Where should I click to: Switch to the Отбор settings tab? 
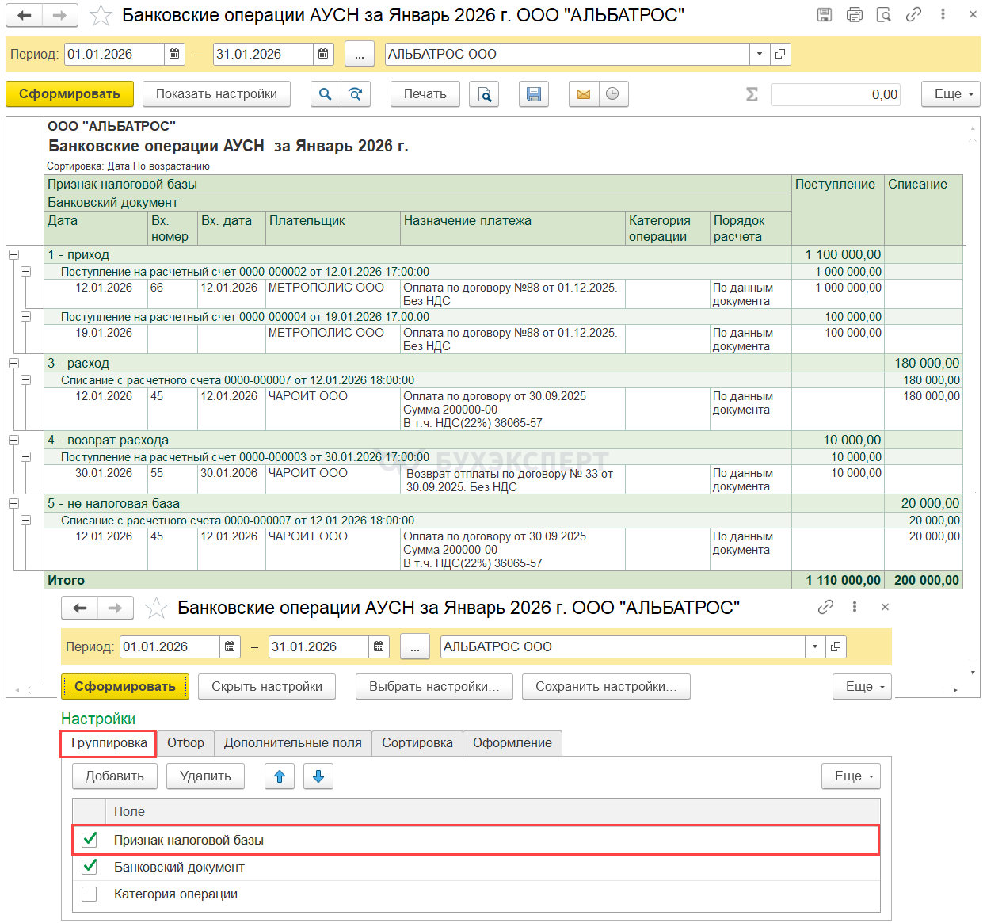click(185, 743)
